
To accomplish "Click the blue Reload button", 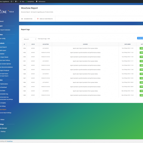I will 140,38.
